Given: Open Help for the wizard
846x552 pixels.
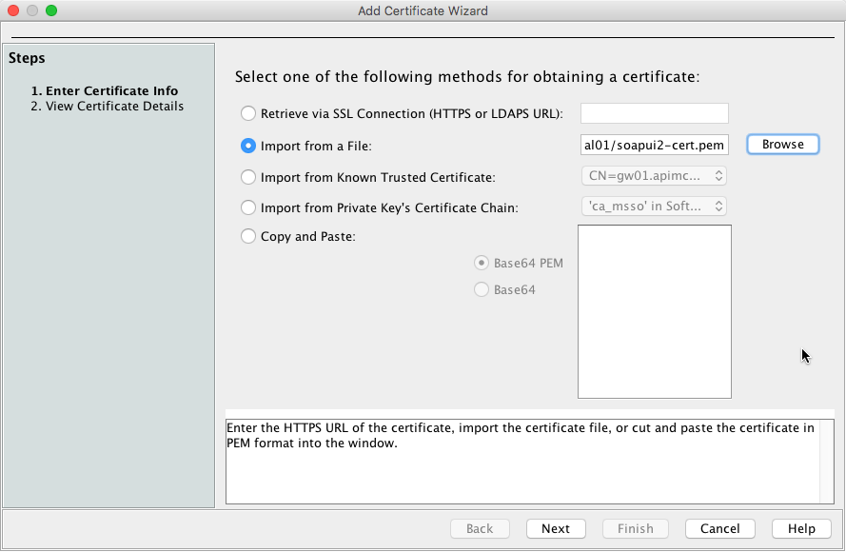Looking at the screenshot, I should [x=801, y=529].
